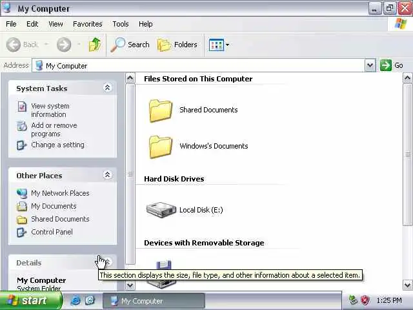Screen dimensions: 413x310
Task: Click My Computer icon in Address bar
Action: pos(39,65)
